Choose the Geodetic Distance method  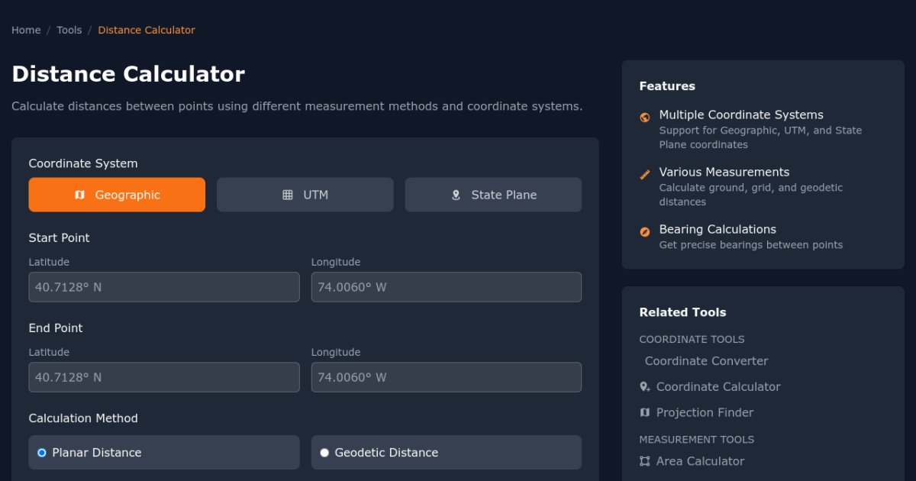[324, 453]
